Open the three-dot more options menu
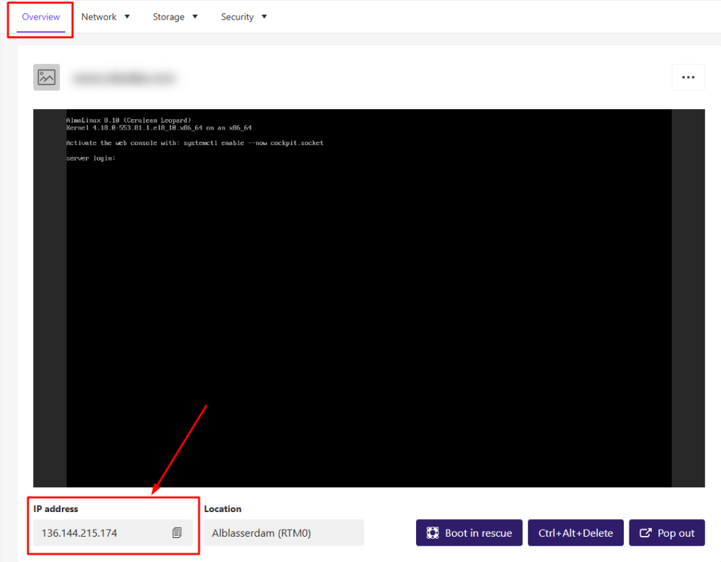721x562 pixels. [688, 77]
